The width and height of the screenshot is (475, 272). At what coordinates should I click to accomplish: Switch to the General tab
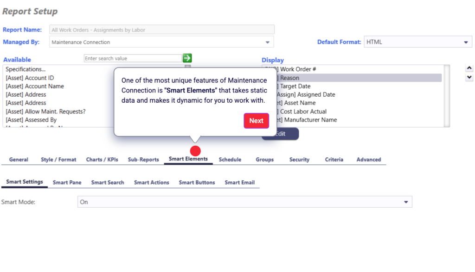[18, 159]
